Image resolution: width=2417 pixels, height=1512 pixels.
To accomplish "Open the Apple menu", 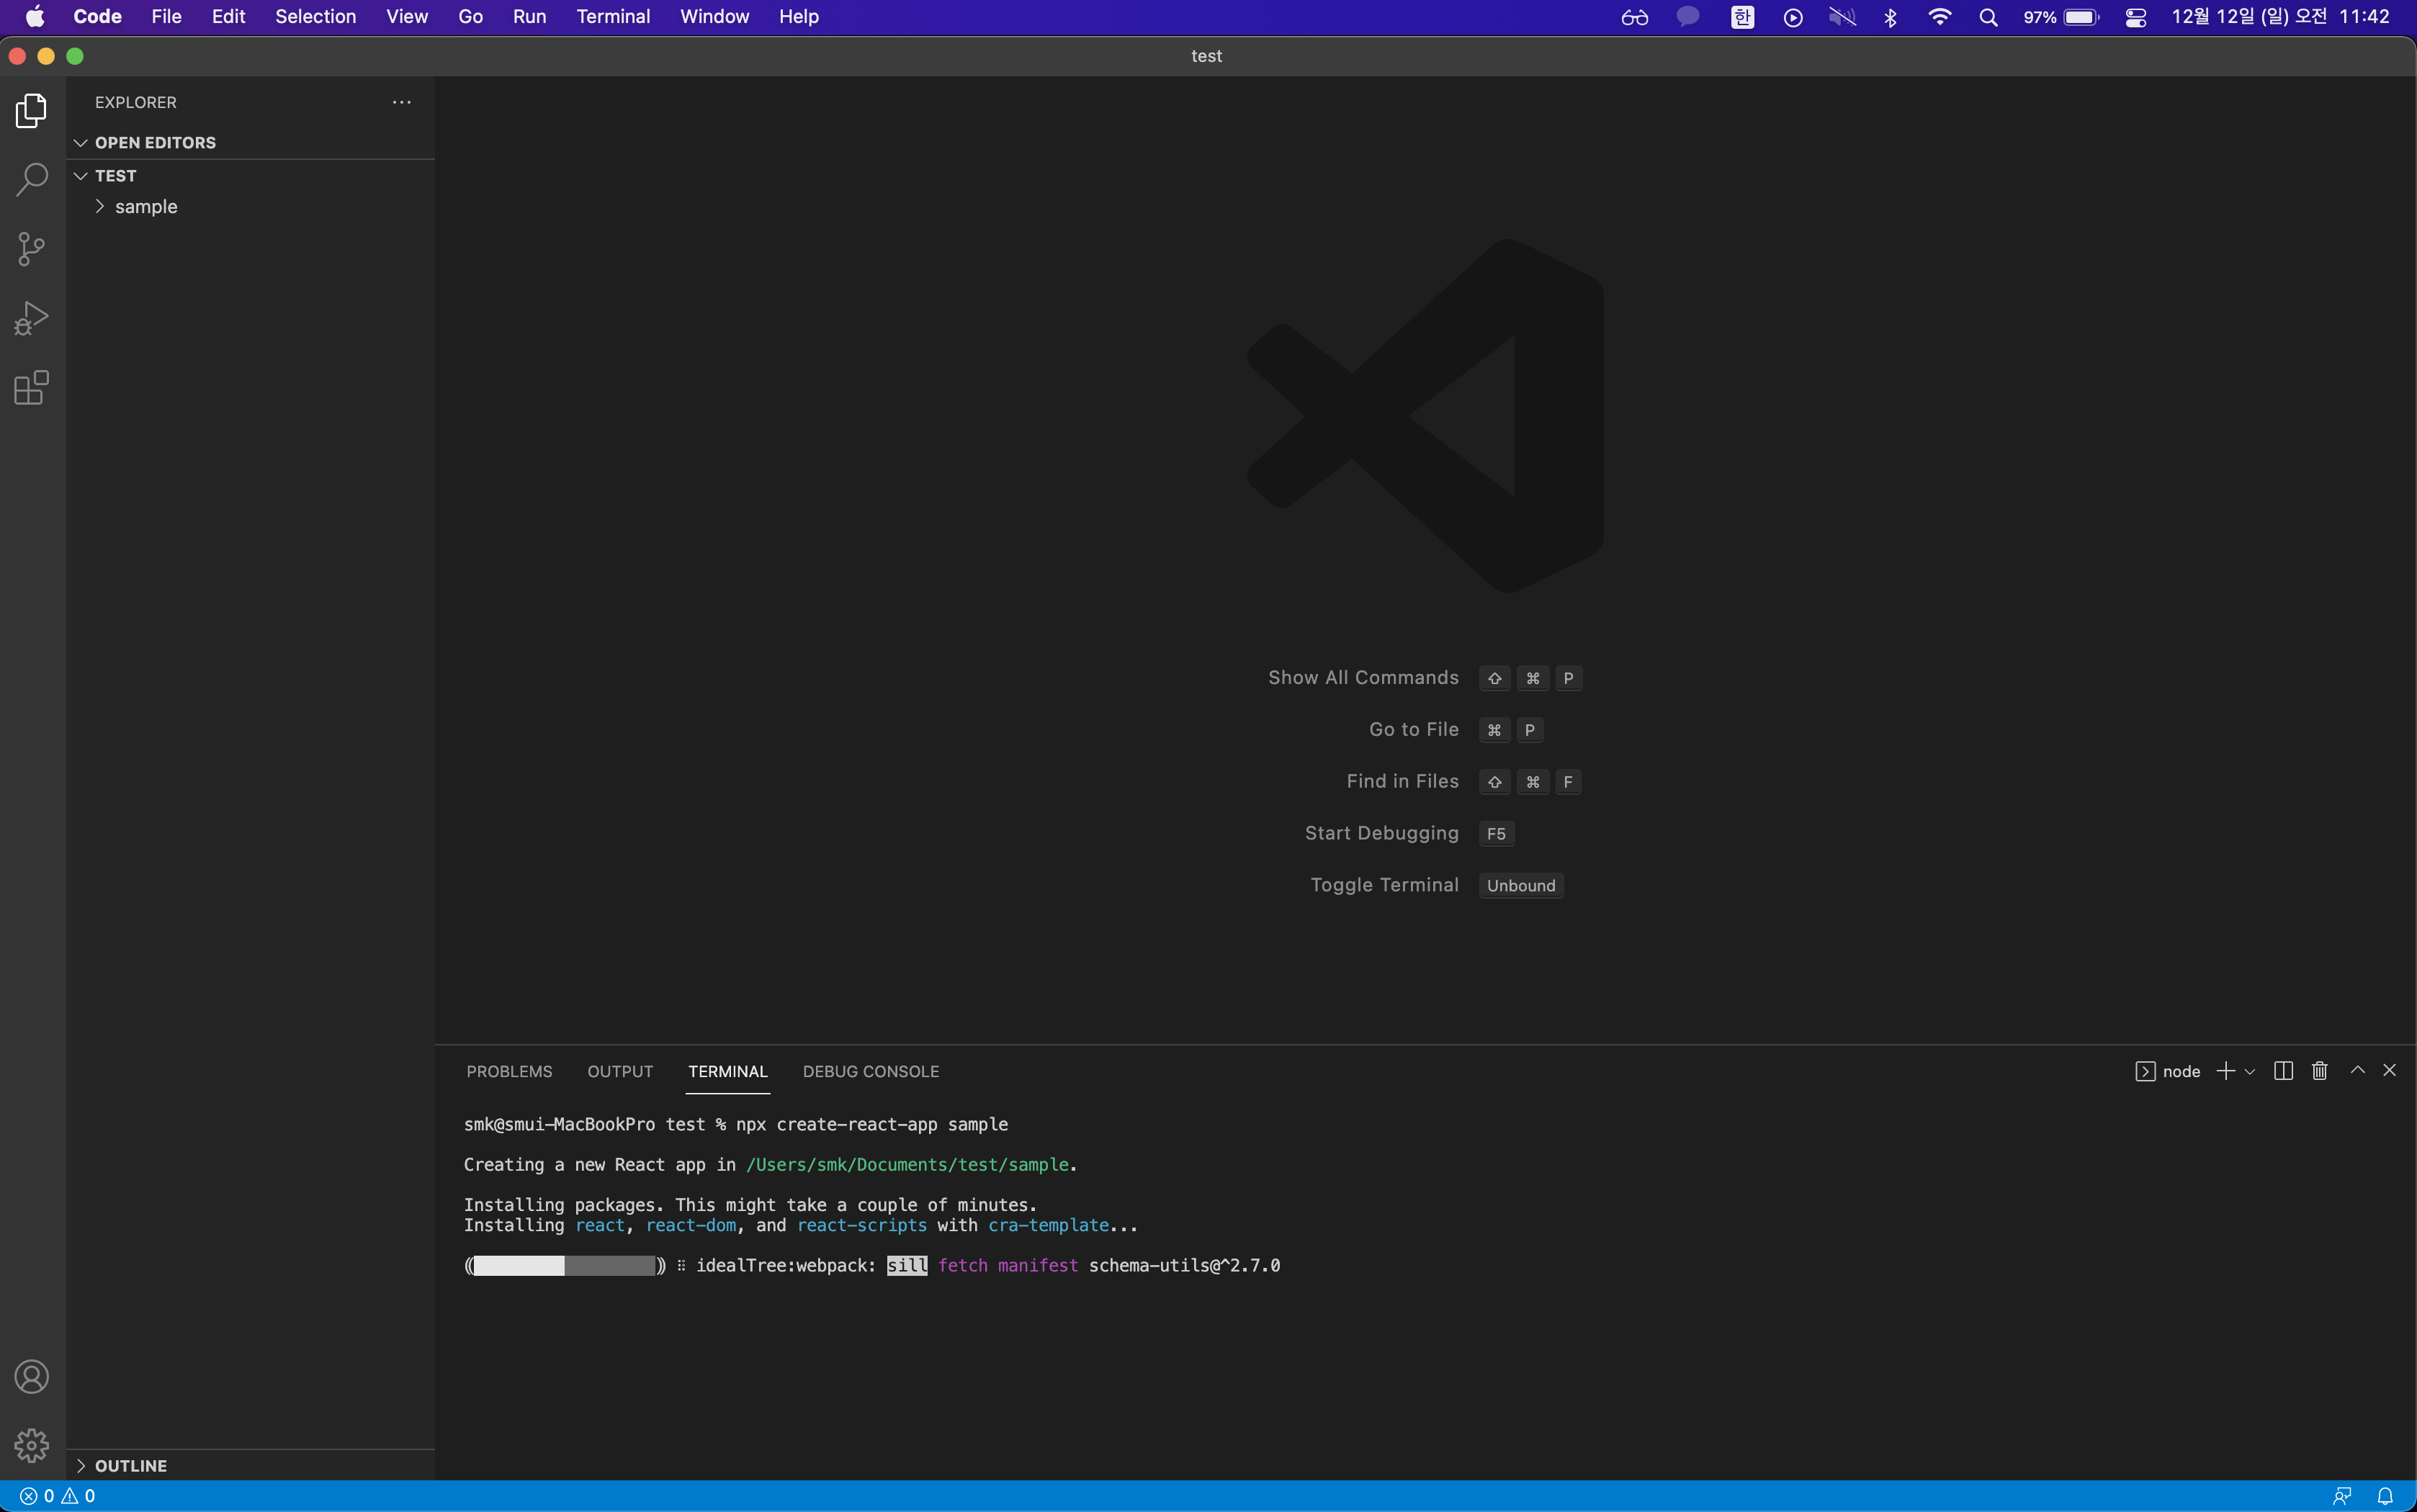I will coord(35,17).
